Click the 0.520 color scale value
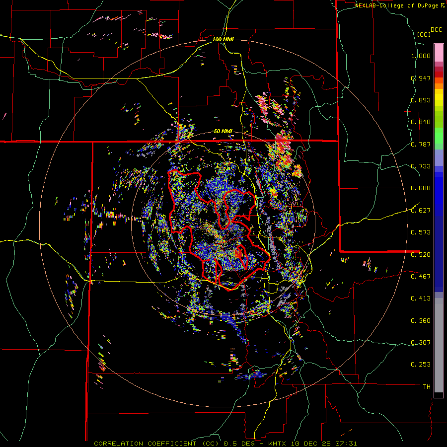Image resolution: width=447 pixels, height=447 pixels. tap(421, 254)
